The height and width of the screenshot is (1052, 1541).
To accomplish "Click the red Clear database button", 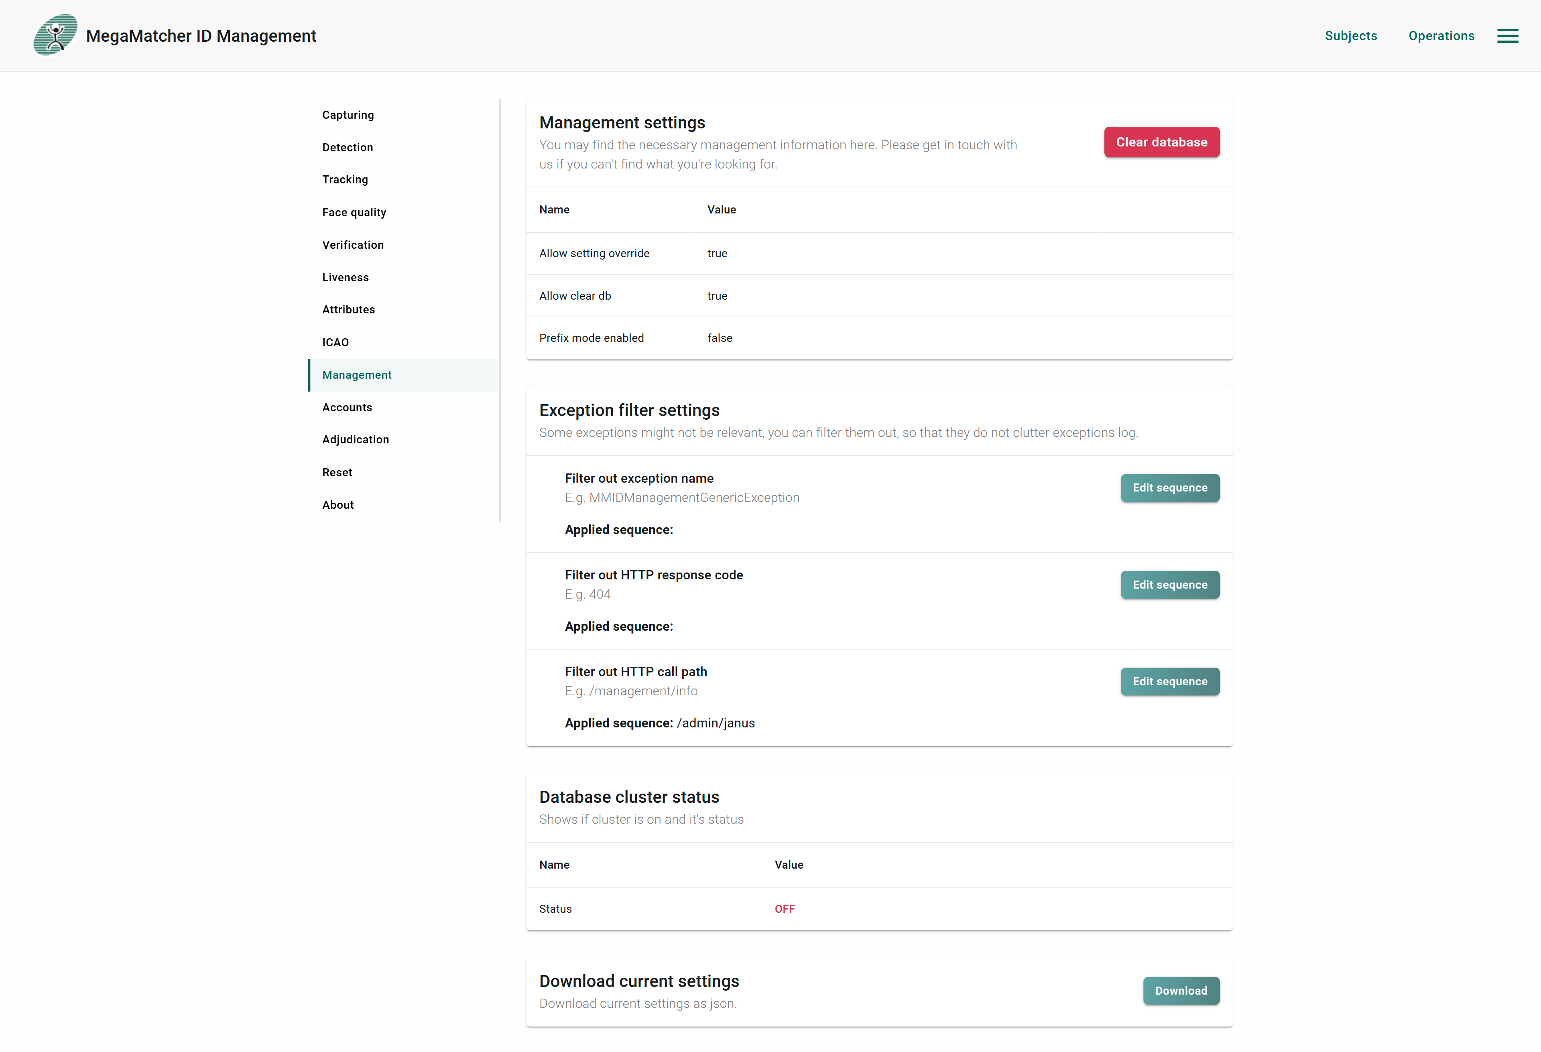I will [1161, 142].
